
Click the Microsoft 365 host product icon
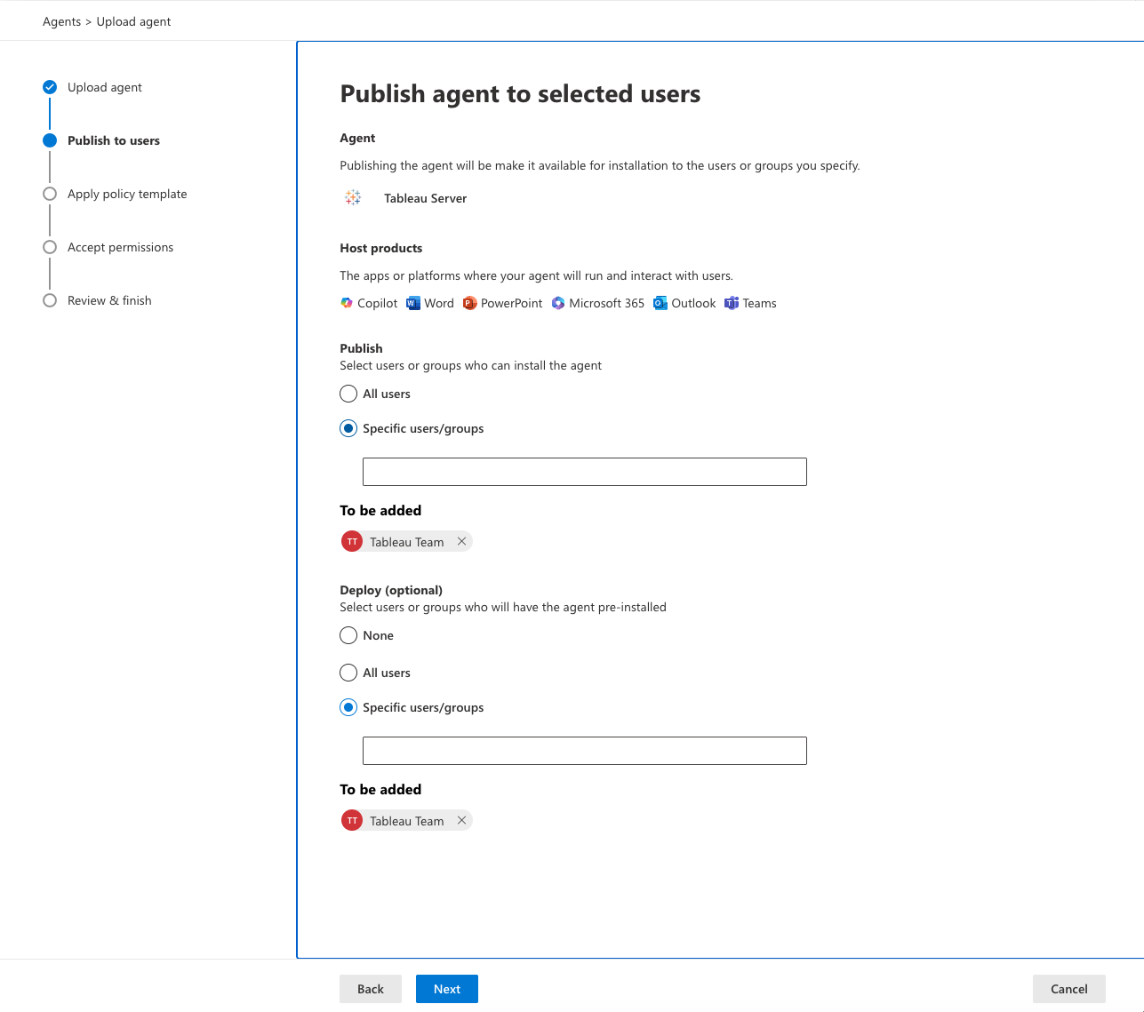point(558,303)
